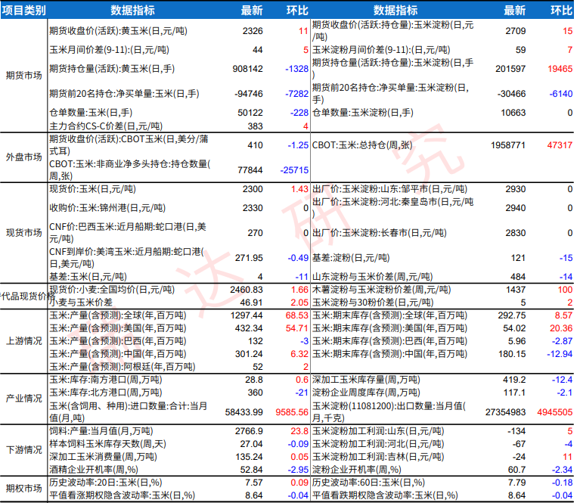Click value 2460.83 for 小麦 national average price
Viewport: 580px width, 503px height.
pos(247,290)
